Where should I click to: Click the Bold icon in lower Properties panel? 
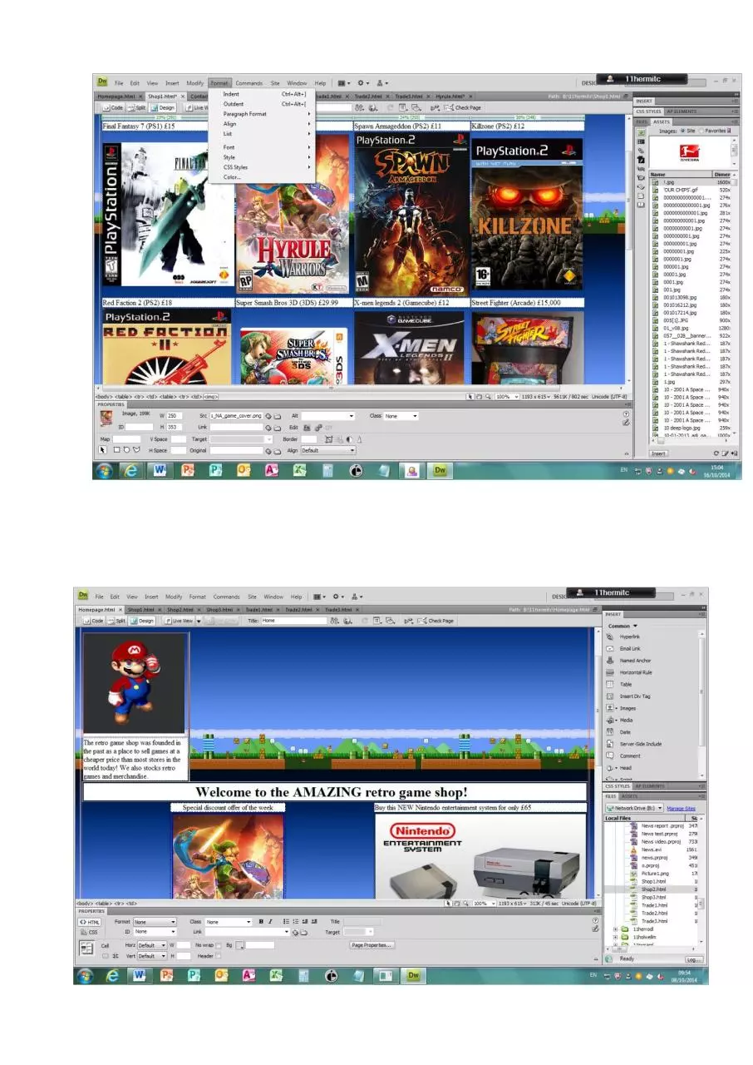(261, 922)
